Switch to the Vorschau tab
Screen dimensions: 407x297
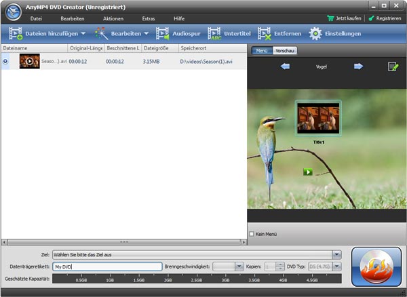(x=285, y=51)
